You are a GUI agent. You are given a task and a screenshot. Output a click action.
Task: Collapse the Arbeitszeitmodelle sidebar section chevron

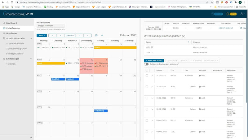31,38
